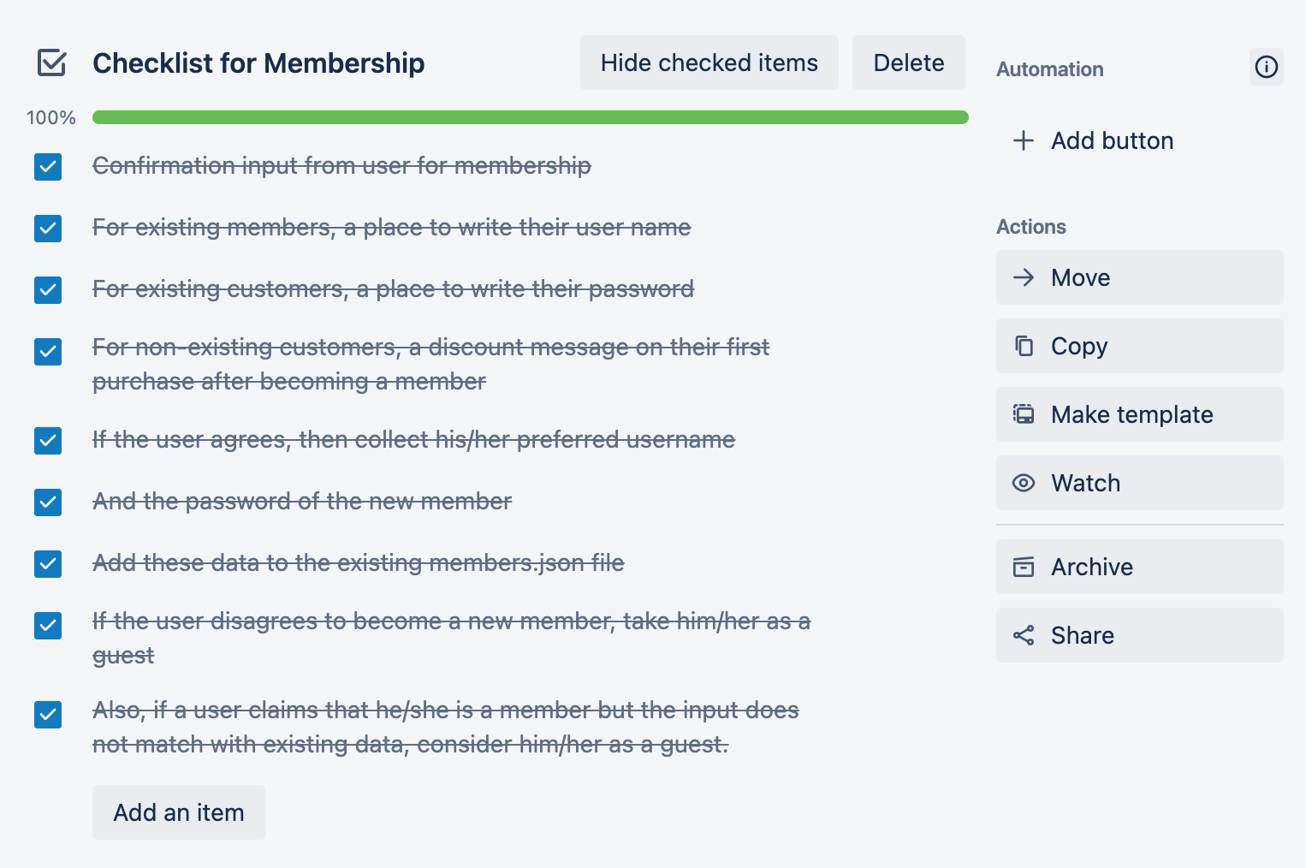
Task: Toggle checkbox for And the password item
Action: 48,502
